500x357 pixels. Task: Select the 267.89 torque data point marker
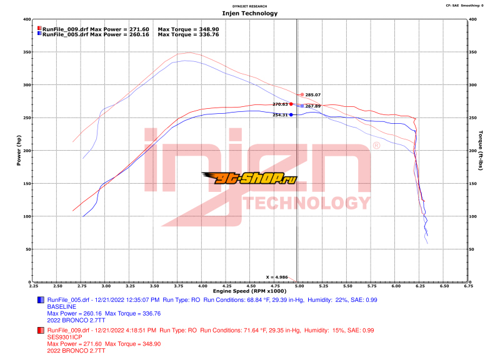302,106
